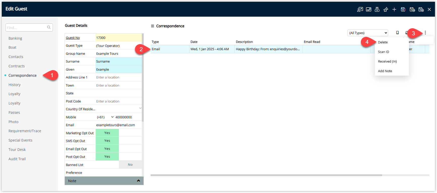This screenshot has width=437, height=193.
Task: Open the Audit Trail section
Action: [x=17, y=159]
